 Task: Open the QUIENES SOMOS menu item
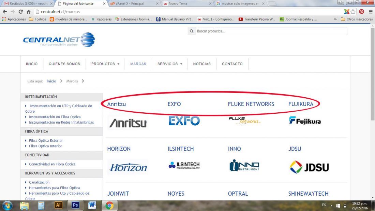(64, 64)
